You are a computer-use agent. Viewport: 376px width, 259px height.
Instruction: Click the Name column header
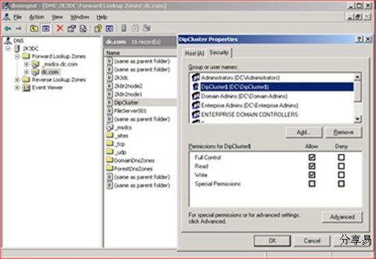140,53
